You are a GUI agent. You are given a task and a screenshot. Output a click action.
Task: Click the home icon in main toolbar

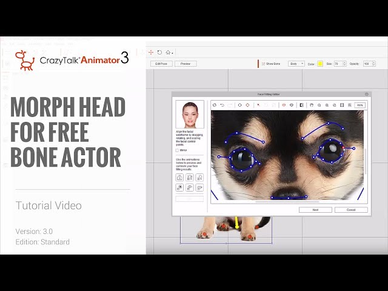pos(169,53)
